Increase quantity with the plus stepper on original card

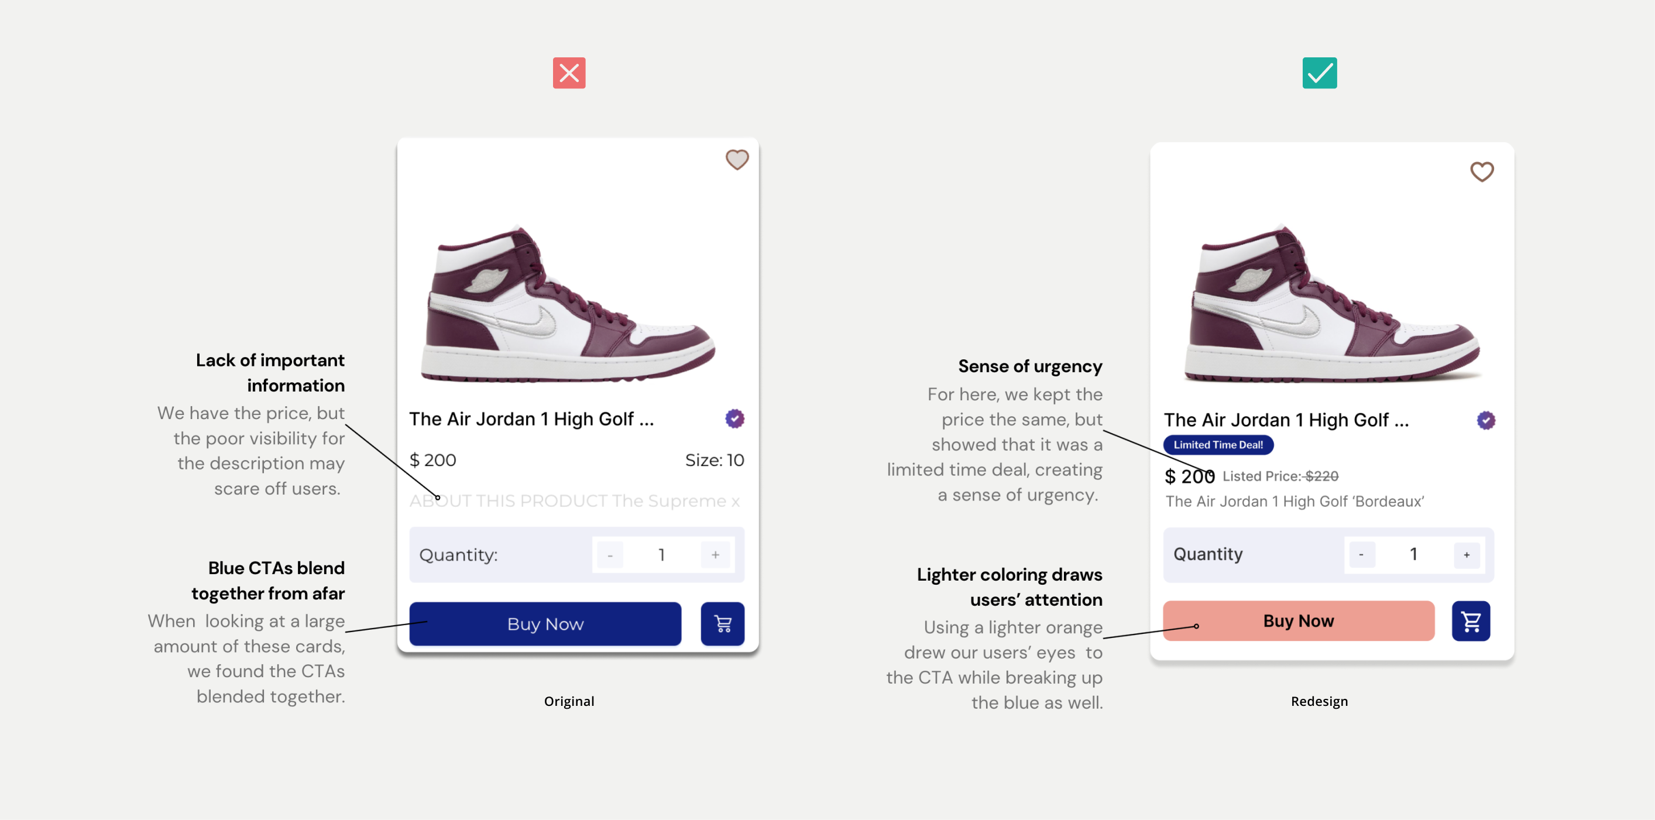[715, 555]
